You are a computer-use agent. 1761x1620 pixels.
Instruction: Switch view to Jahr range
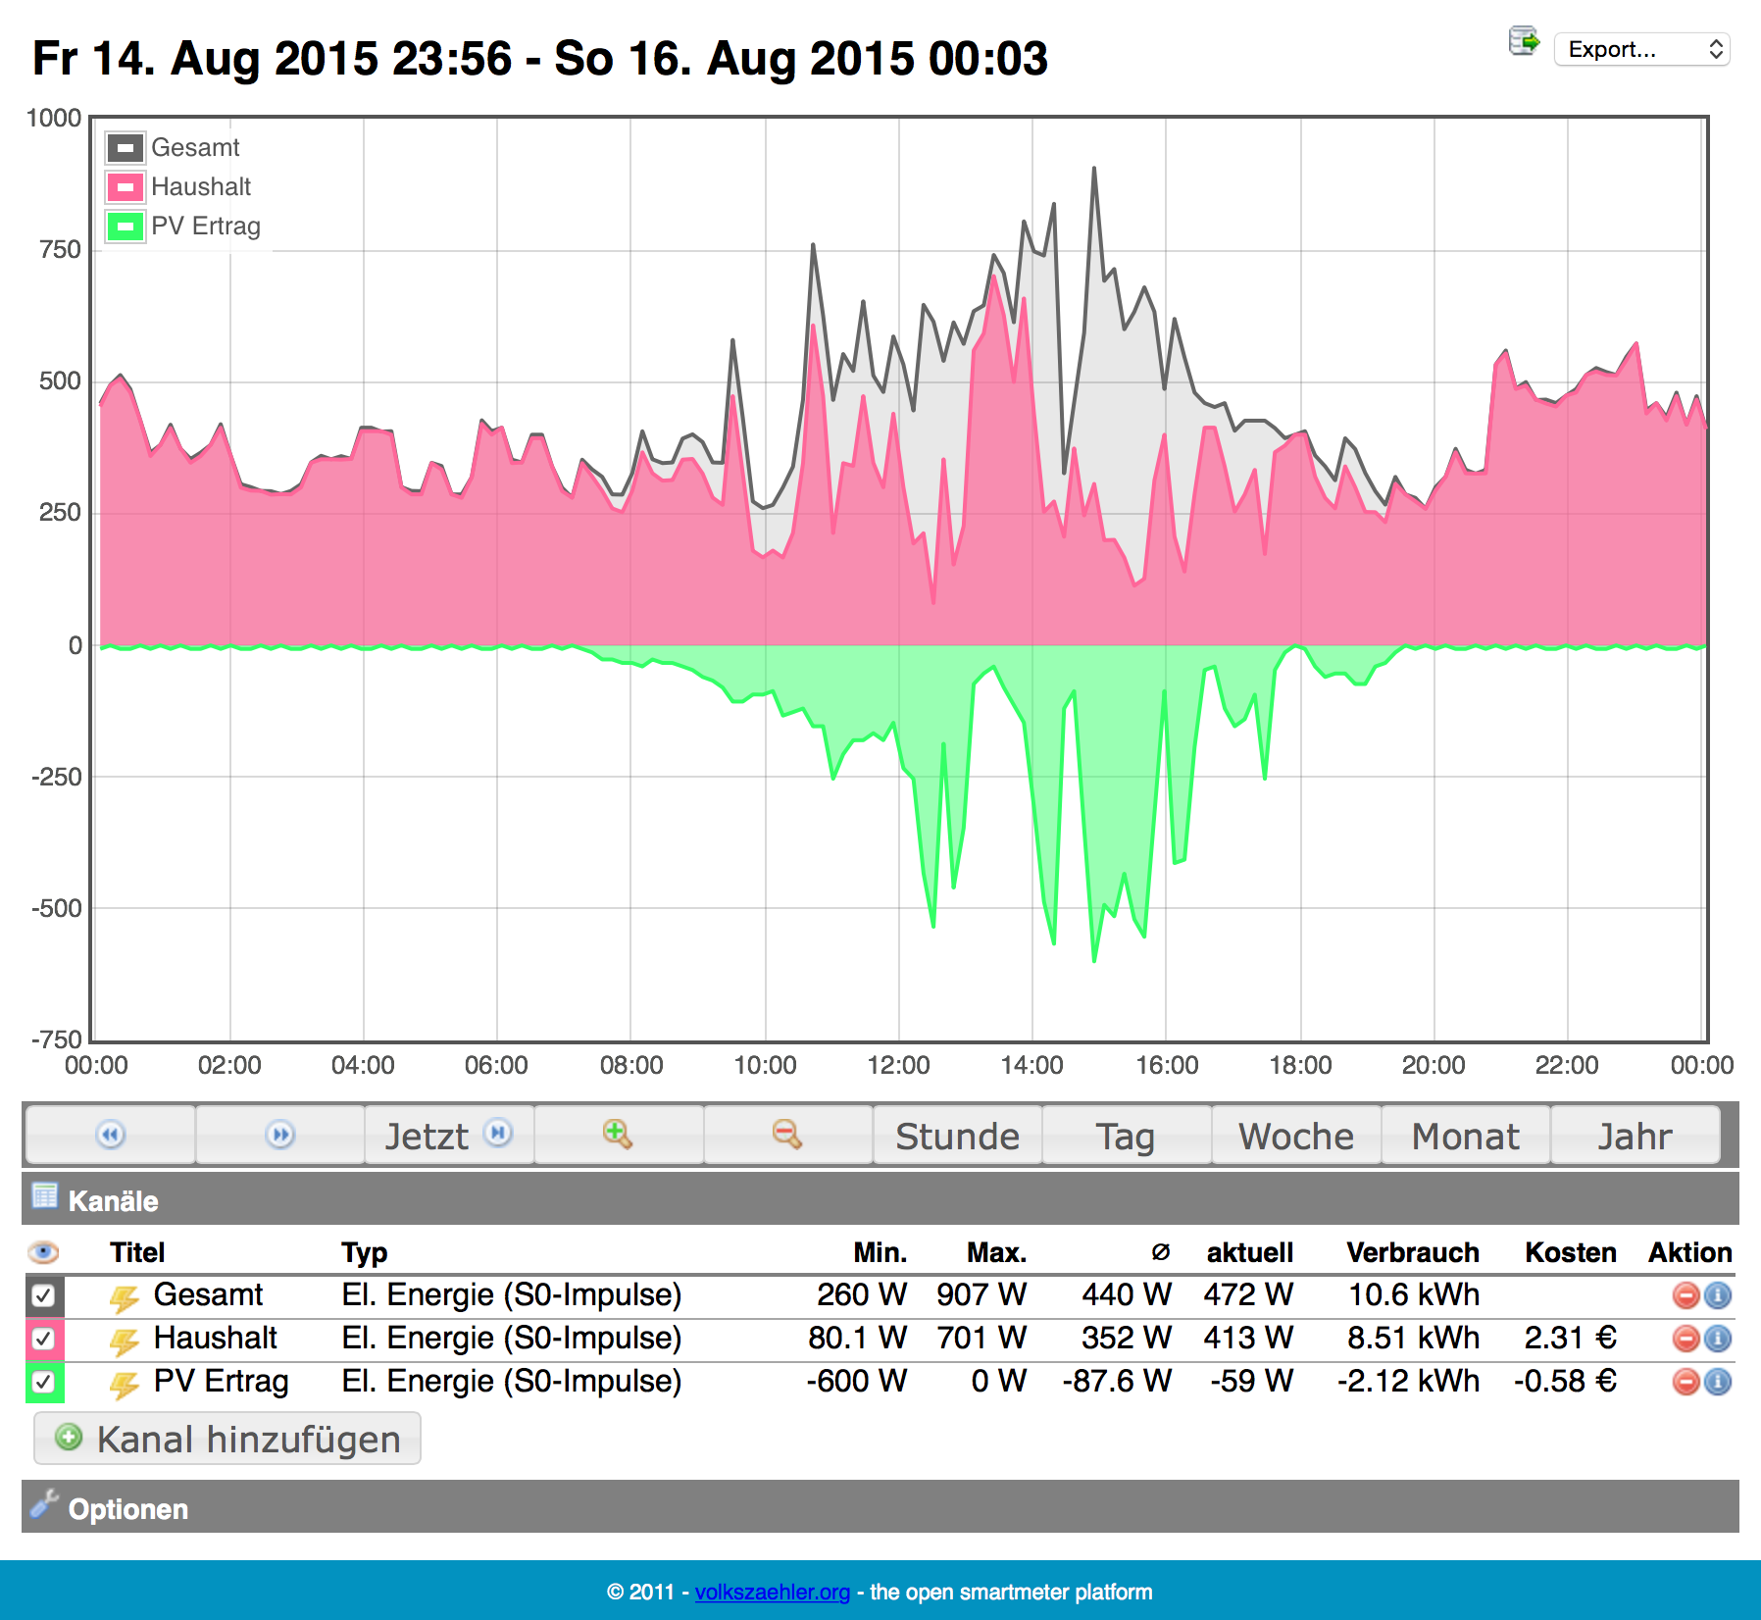[1635, 1136]
